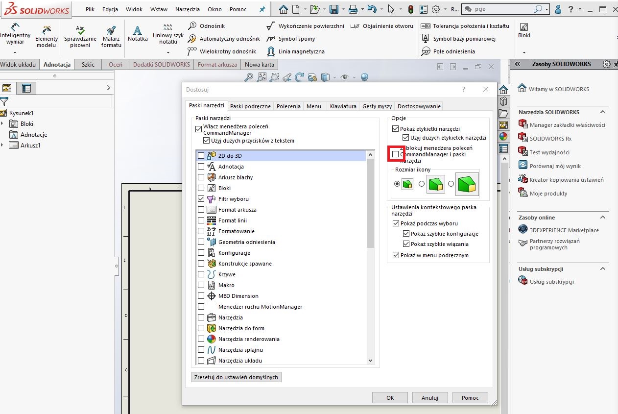Open Witamy w SOLIDWORKS link
Viewport: 618px width, 414px height.
tap(554, 89)
